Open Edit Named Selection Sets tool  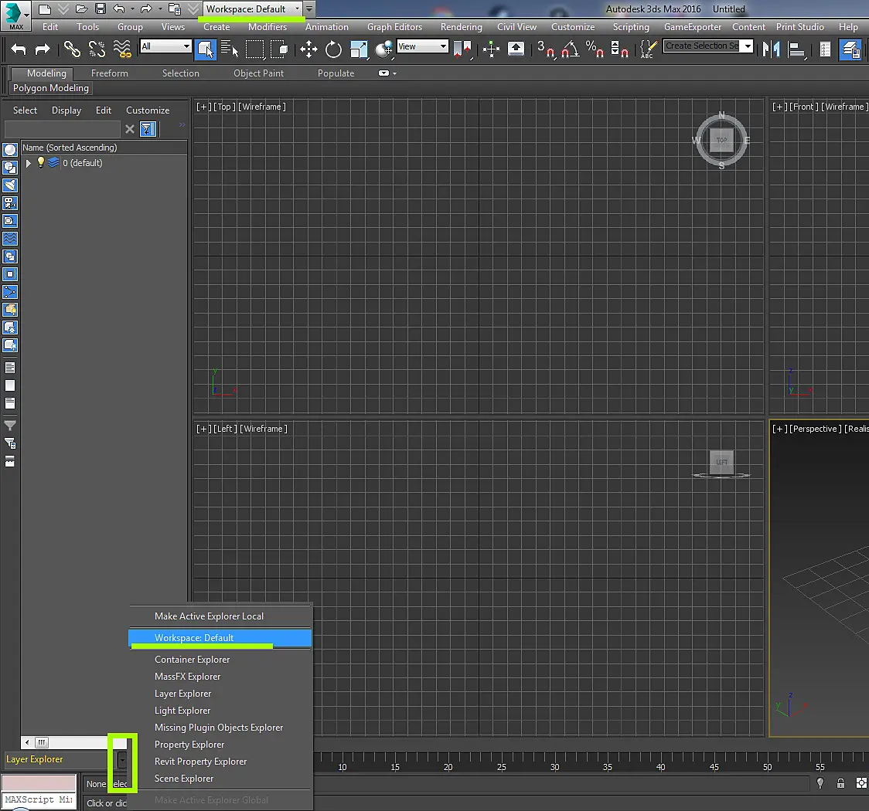click(648, 49)
